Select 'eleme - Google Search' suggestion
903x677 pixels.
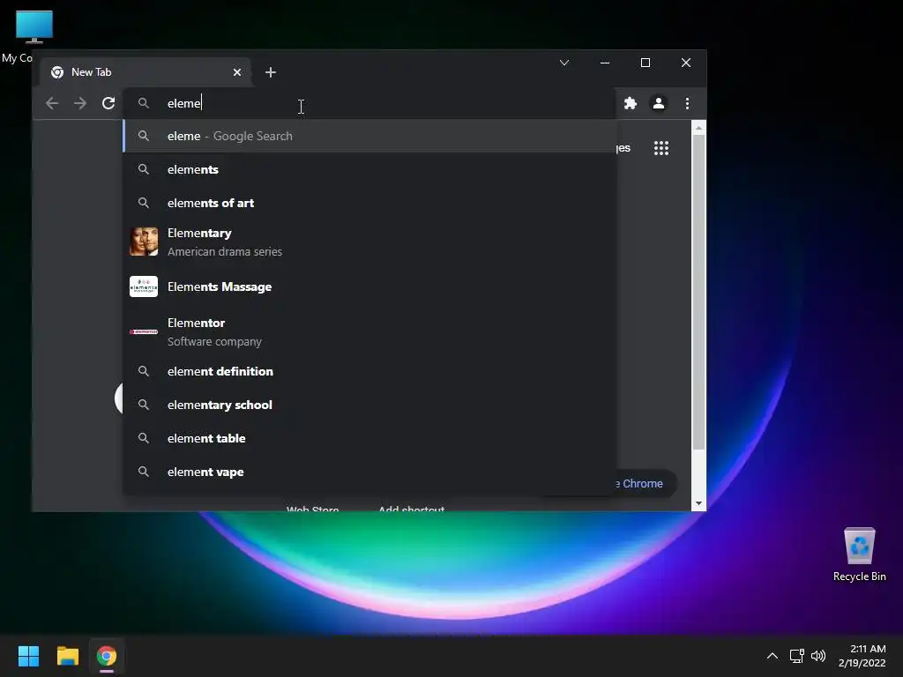tap(369, 136)
